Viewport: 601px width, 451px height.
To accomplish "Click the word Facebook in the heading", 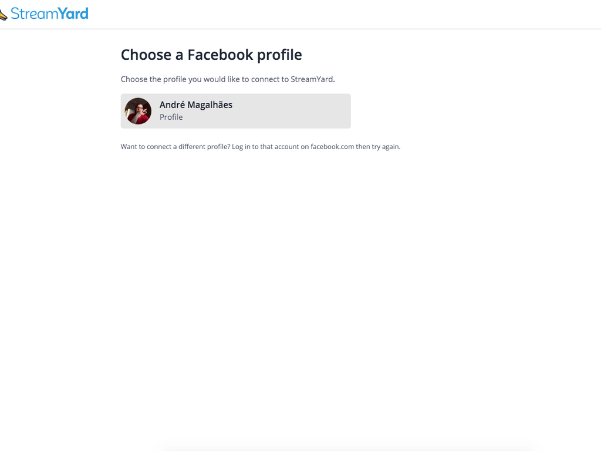I will click(221, 55).
